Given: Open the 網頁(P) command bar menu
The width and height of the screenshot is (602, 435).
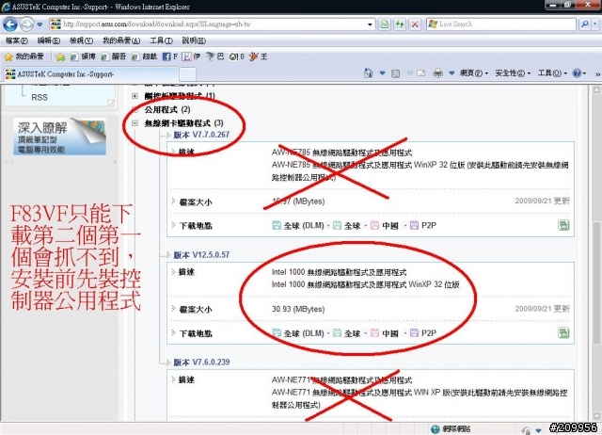Looking at the screenshot, I should 474,73.
